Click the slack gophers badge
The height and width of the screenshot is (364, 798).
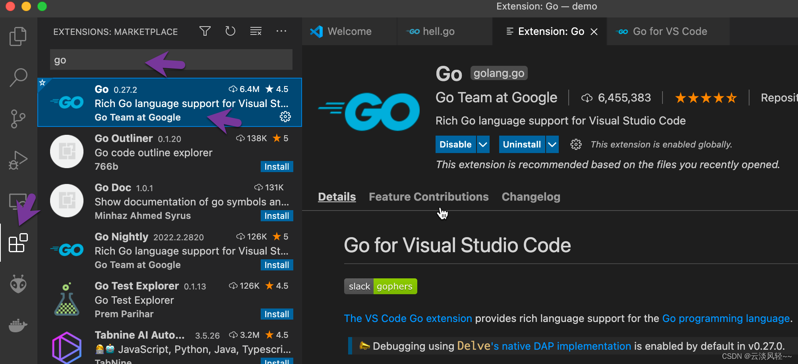(x=381, y=286)
